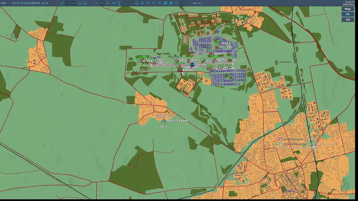The height and width of the screenshot is (201, 358).
Task: Click the Enfield11 callsign label
Action: coord(164,116)
